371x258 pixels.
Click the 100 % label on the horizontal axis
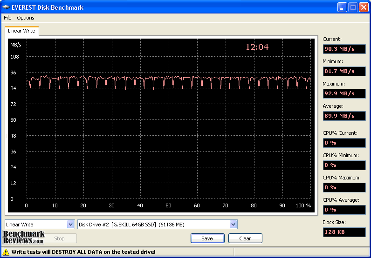point(303,205)
